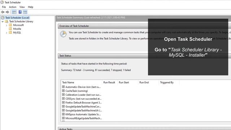Select the CDSSync task name
231x130 pixels.
[83, 99]
